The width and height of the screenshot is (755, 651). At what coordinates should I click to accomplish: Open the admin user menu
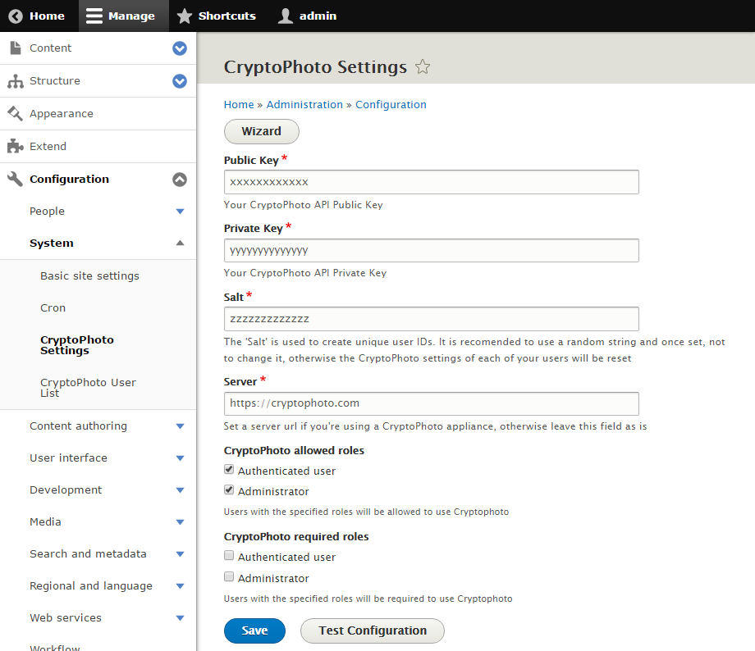(x=285, y=16)
